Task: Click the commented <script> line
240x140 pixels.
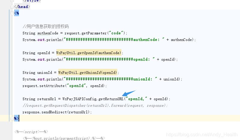Action: pyautogui.click(x=31, y=132)
